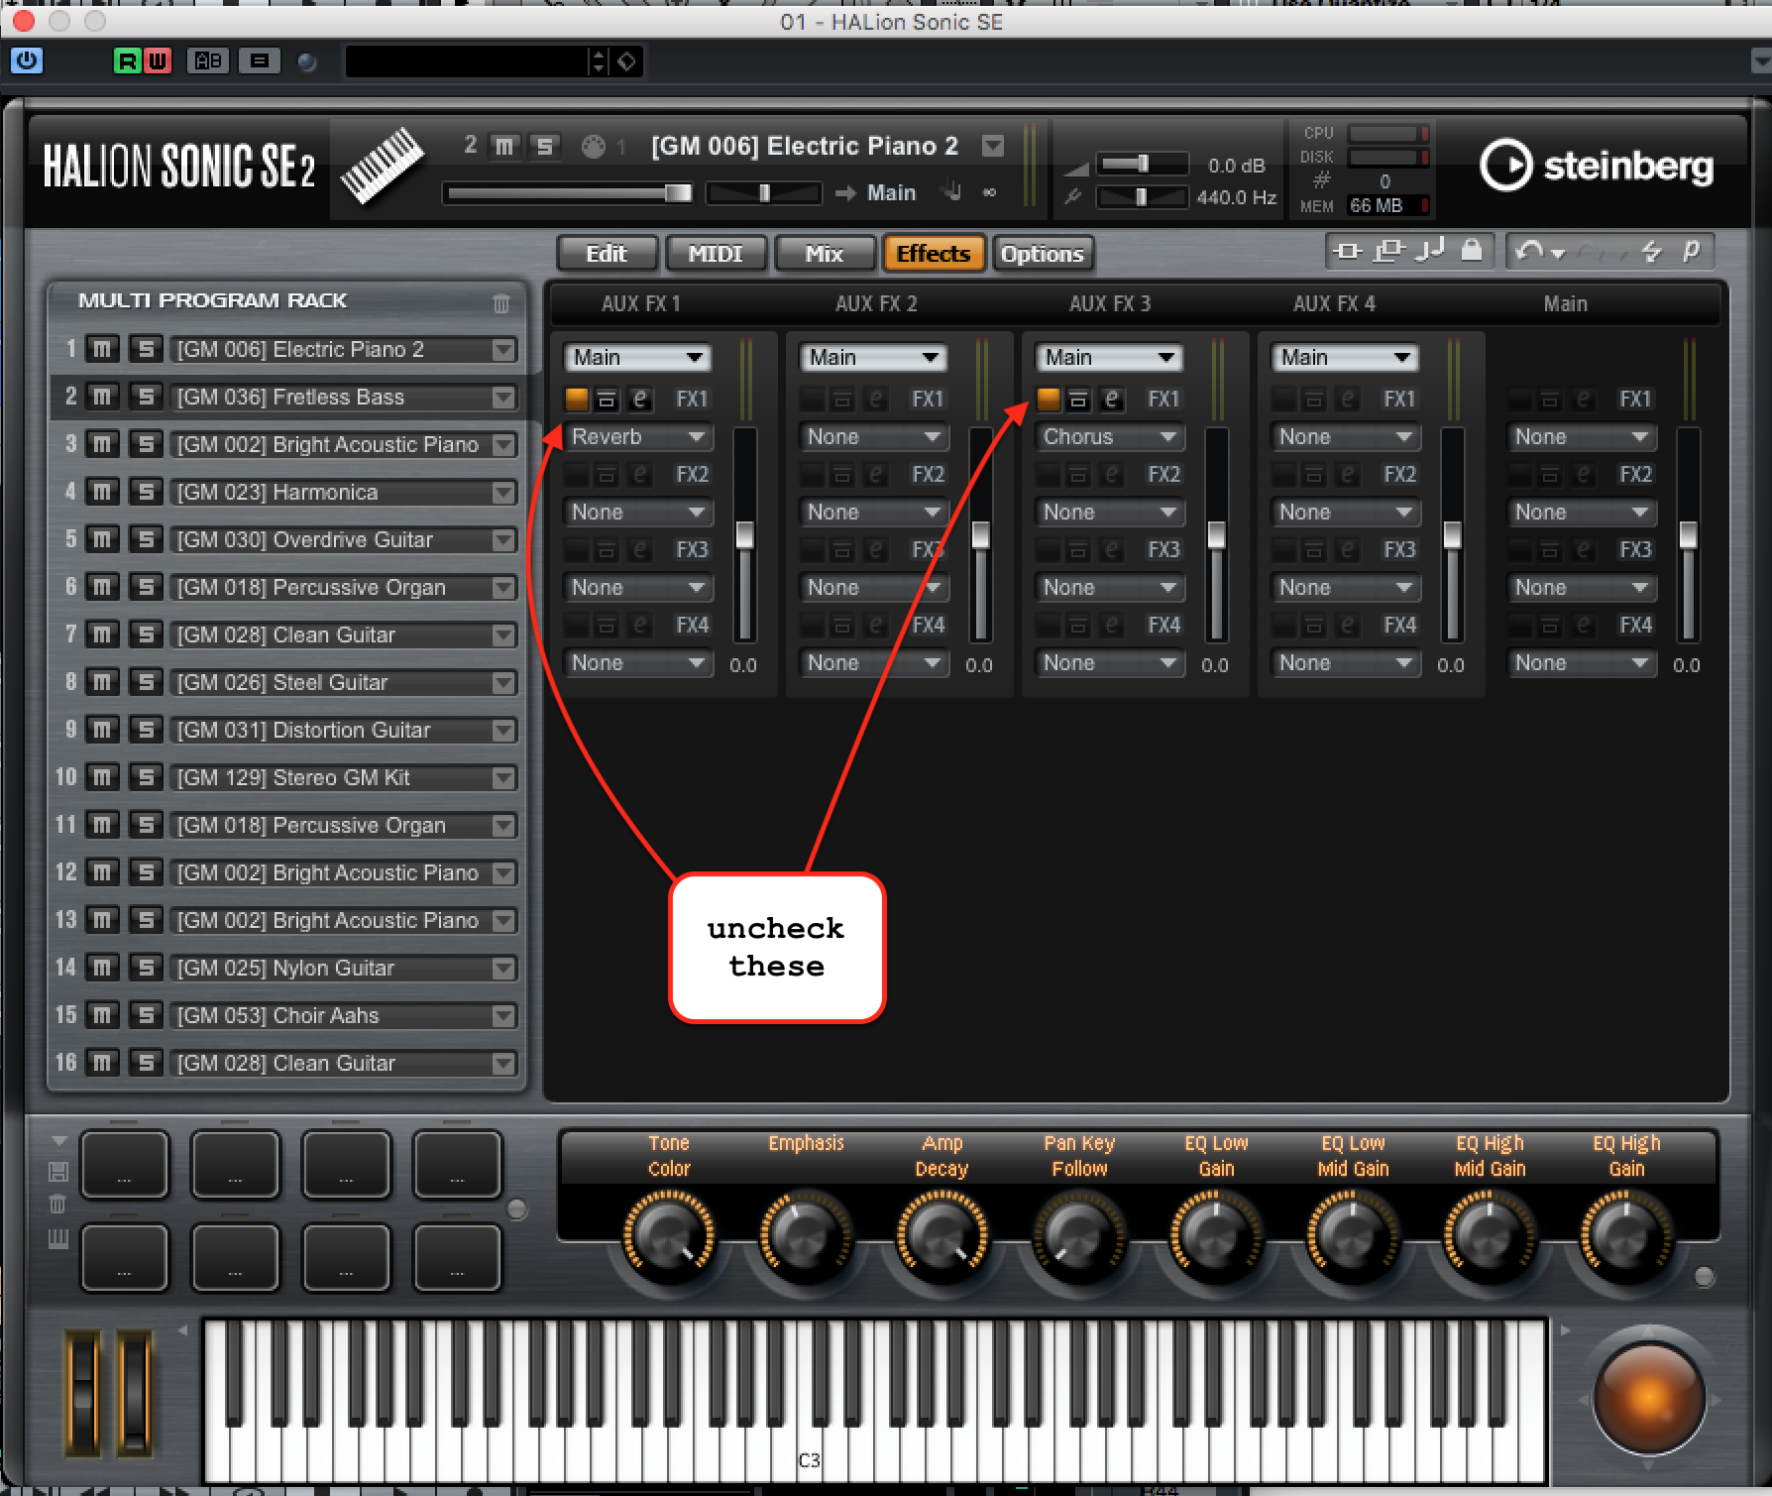This screenshot has height=1496, width=1772.
Task: Click the plug-in preset name field
Action: (x=466, y=61)
